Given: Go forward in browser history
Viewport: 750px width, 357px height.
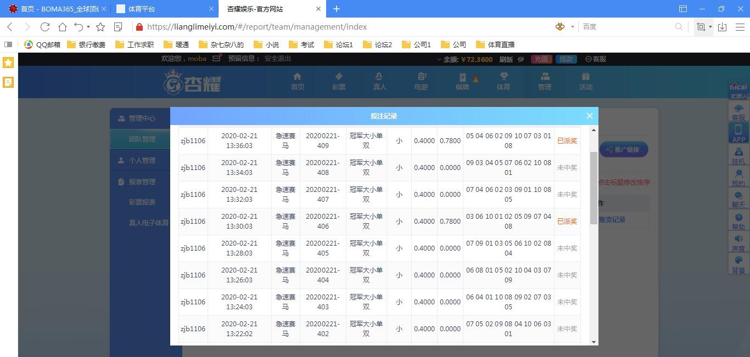Looking at the screenshot, I should coord(27,26).
